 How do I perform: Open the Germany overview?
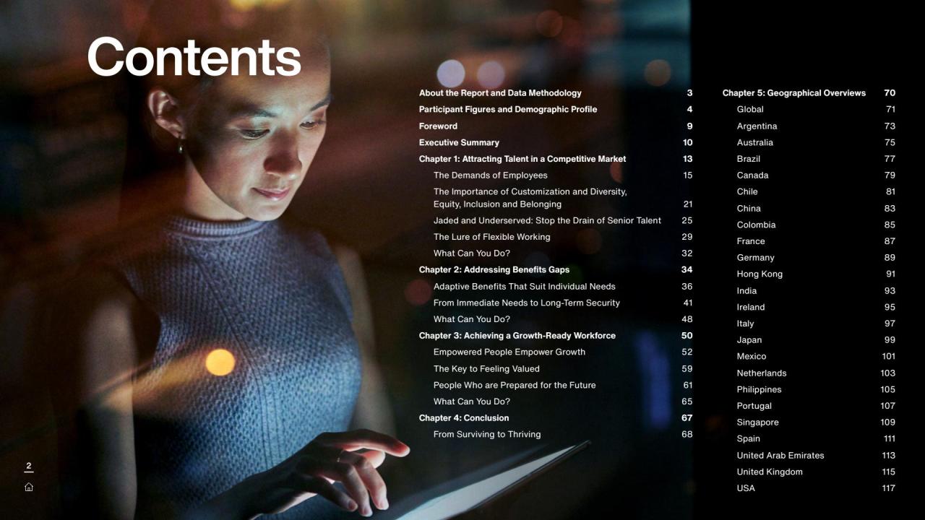click(x=756, y=258)
